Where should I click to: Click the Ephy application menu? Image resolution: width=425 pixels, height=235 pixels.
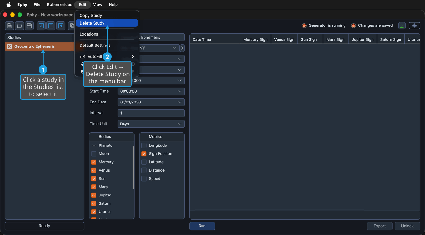pyautogui.click(x=22, y=4)
